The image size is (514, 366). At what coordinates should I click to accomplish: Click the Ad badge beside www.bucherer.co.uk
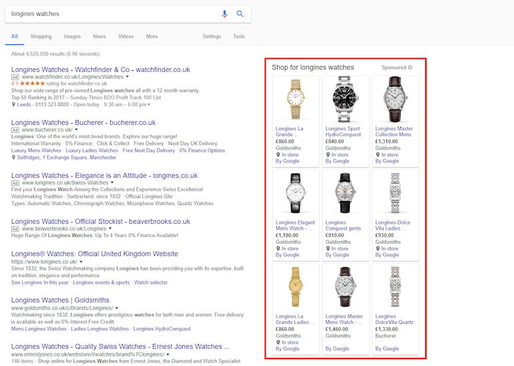[15, 130]
